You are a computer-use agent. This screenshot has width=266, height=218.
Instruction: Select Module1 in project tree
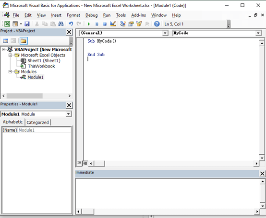(36, 77)
